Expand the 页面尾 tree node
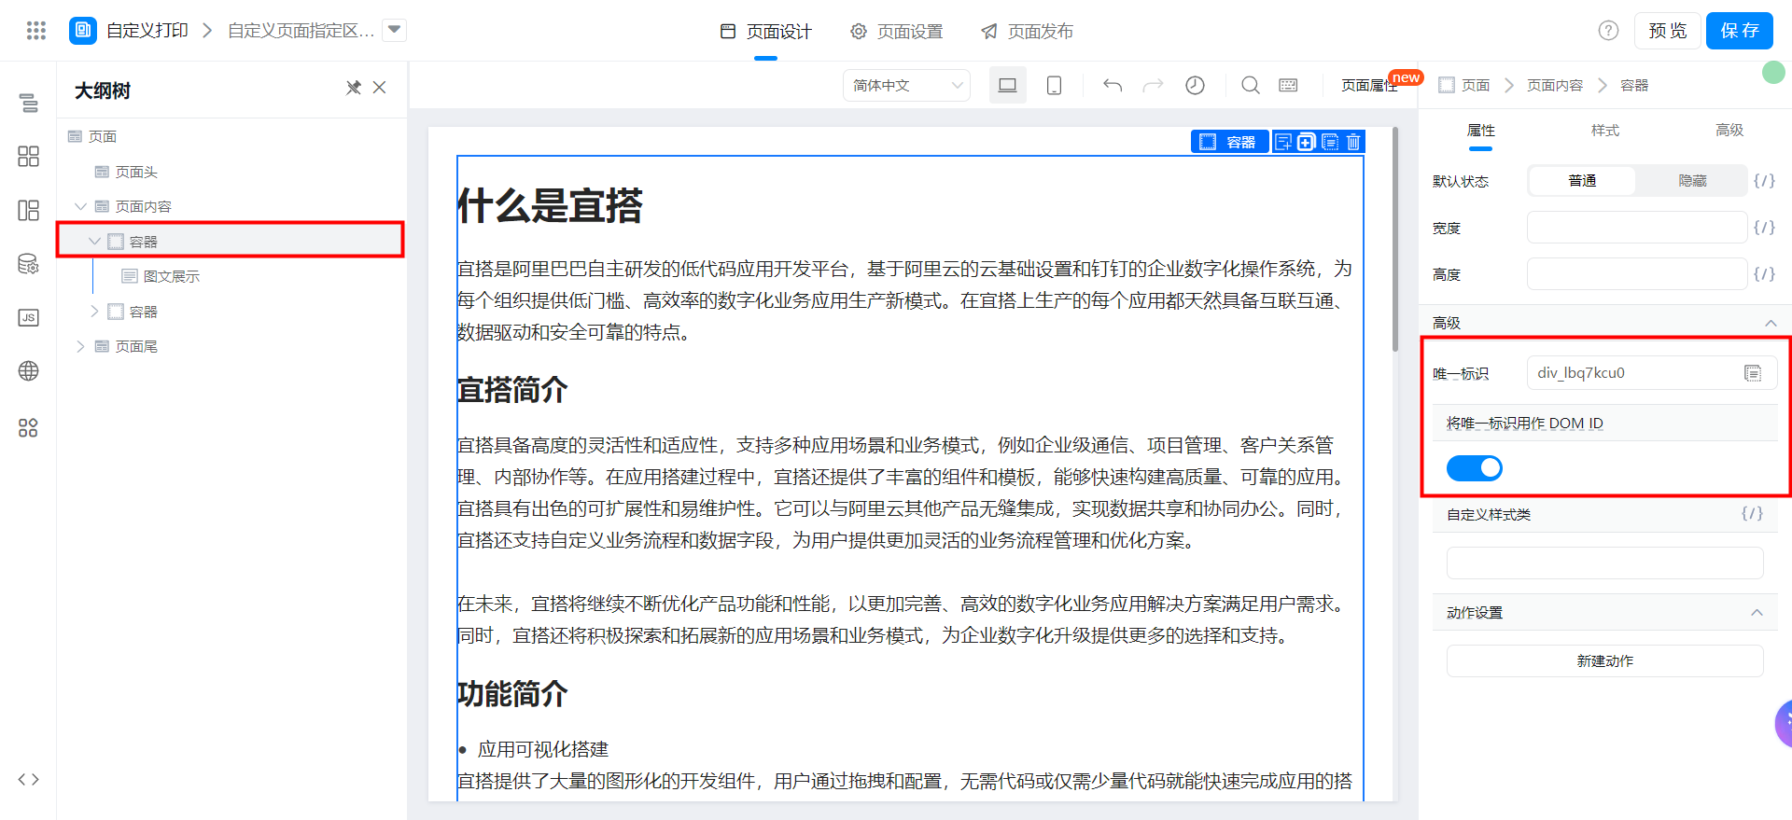Screen dimensions: 1792x820 coord(80,346)
